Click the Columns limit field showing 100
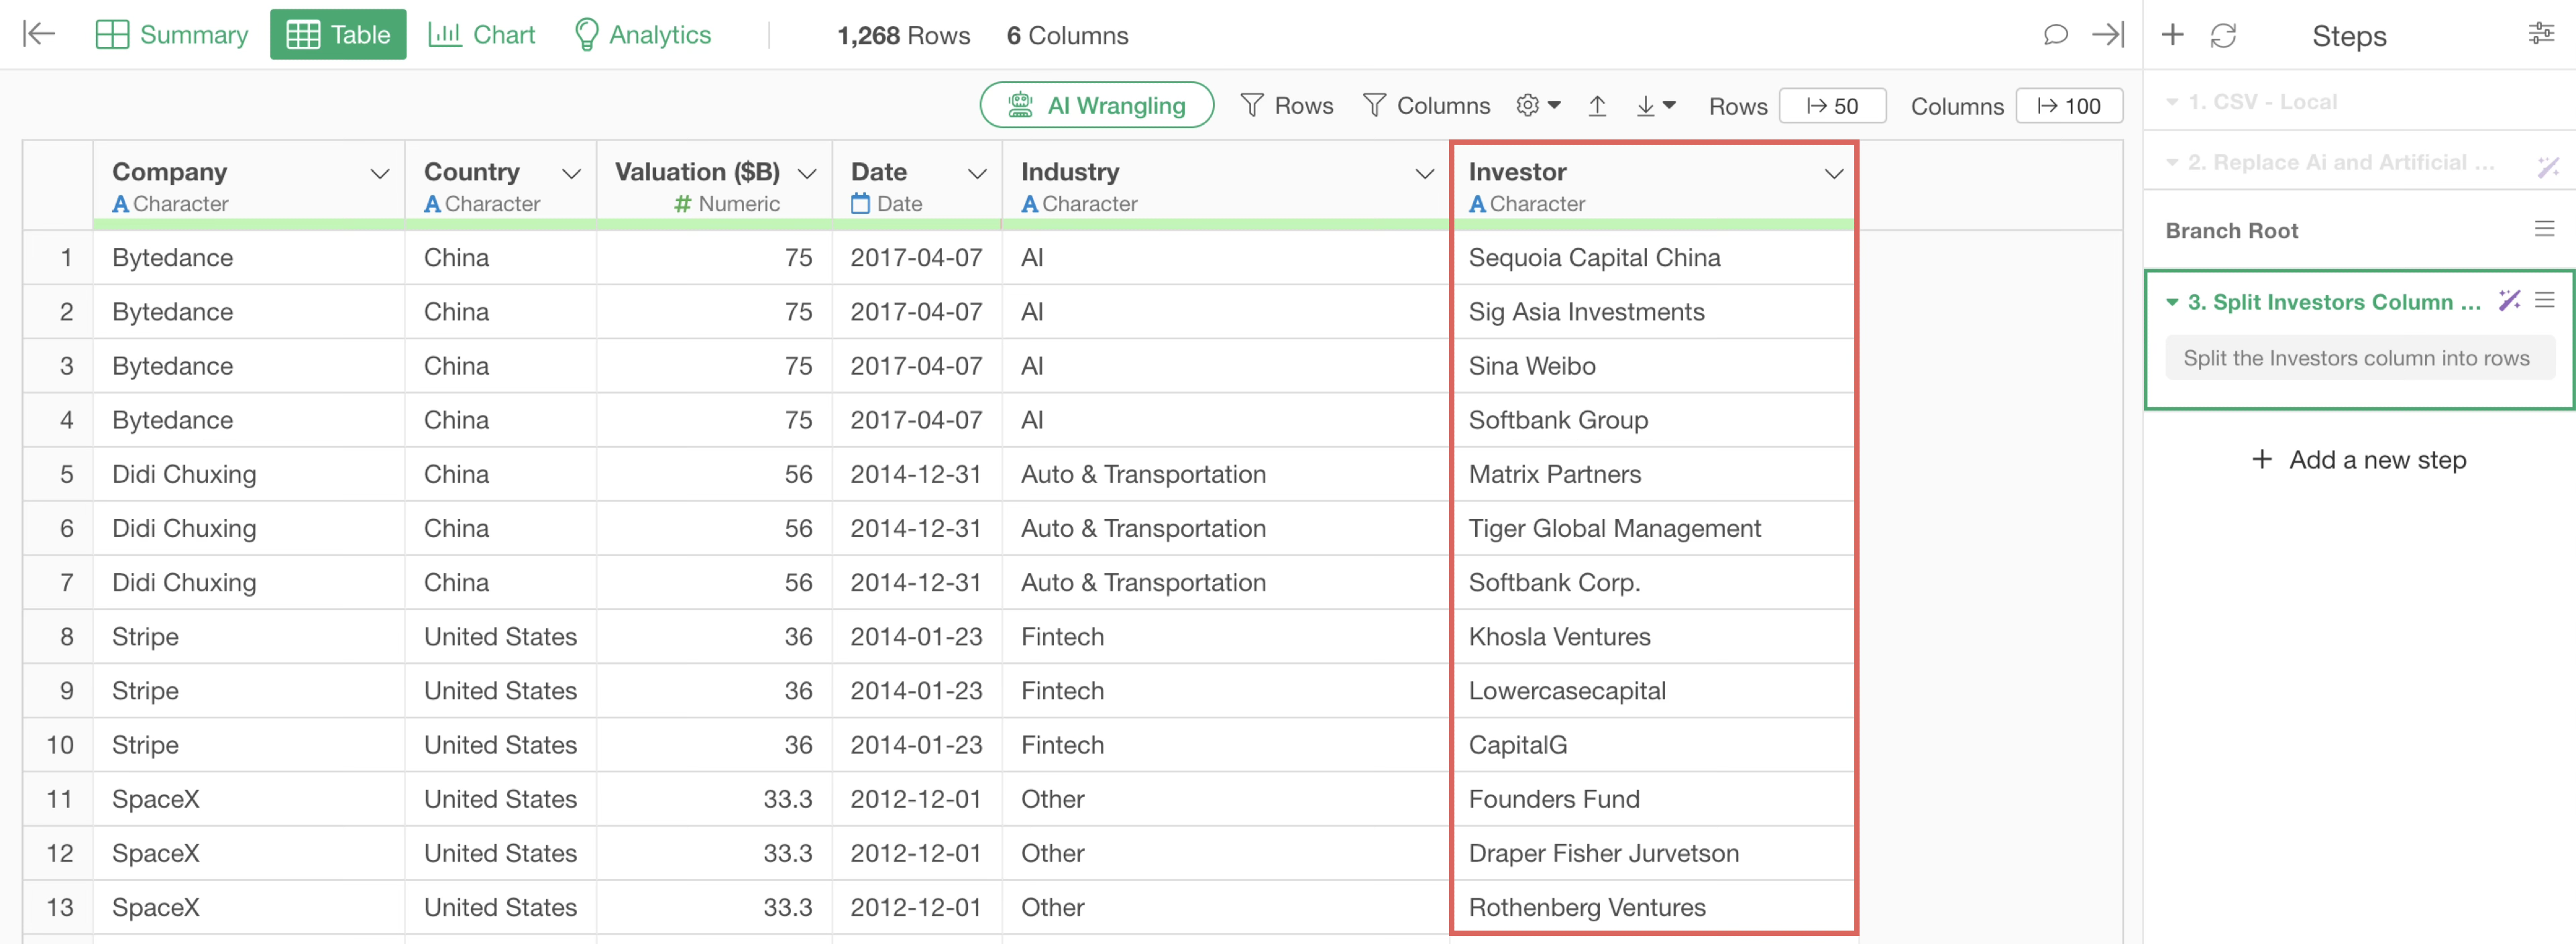 [x=2069, y=106]
